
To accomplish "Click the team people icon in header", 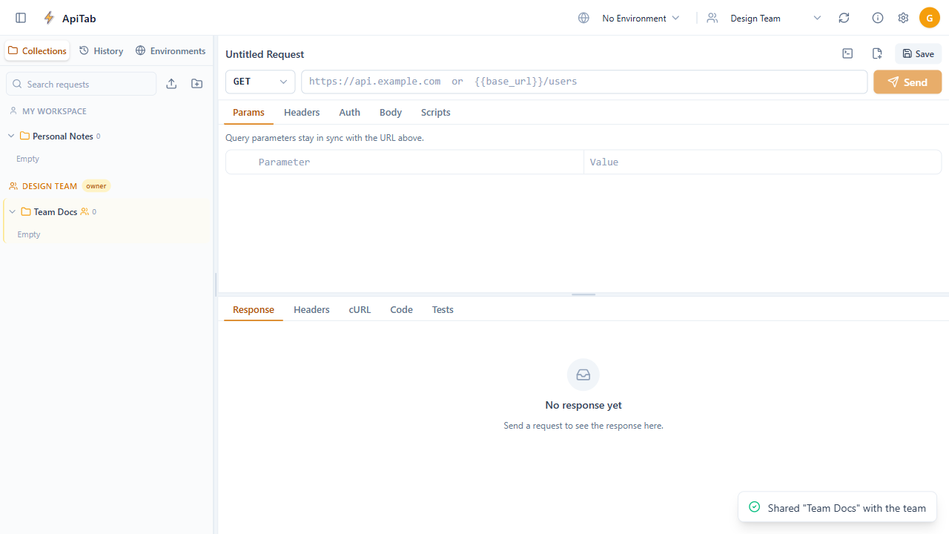I will (712, 18).
